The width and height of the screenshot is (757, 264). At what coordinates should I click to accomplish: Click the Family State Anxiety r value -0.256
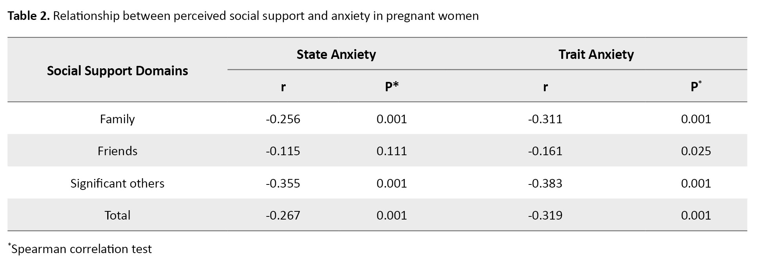[x=283, y=119]
